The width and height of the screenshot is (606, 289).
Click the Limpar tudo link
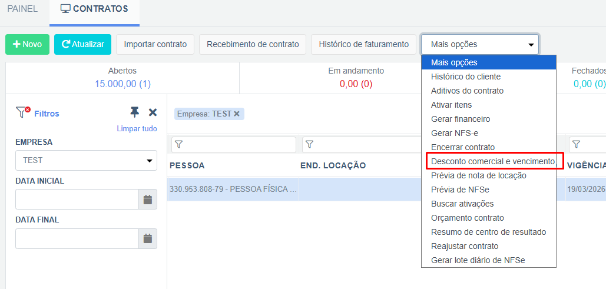coord(137,128)
